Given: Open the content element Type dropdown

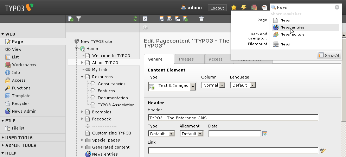Looking at the screenshot, I should pos(193,86).
